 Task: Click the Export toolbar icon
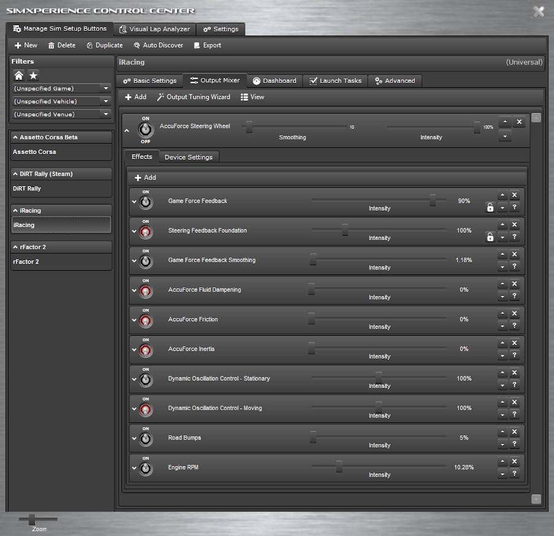207,45
